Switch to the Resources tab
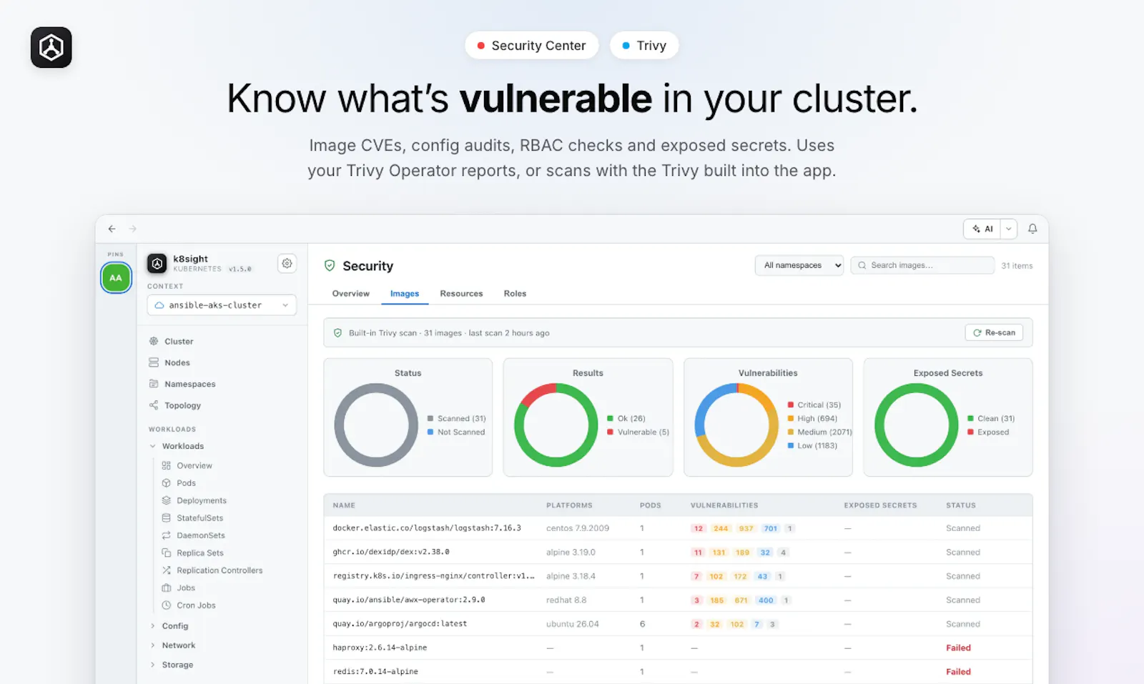This screenshot has height=684, width=1144. (x=461, y=294)
